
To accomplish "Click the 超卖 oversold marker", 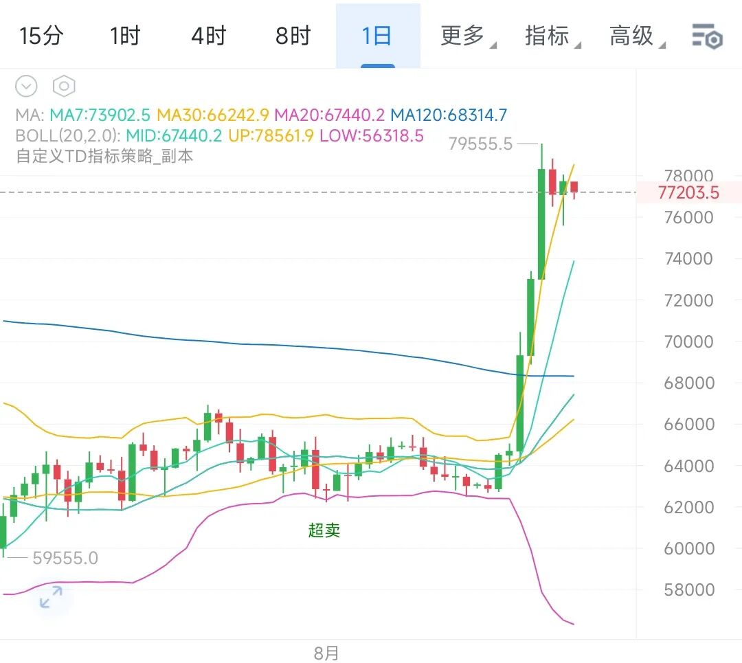I will 324,530.
